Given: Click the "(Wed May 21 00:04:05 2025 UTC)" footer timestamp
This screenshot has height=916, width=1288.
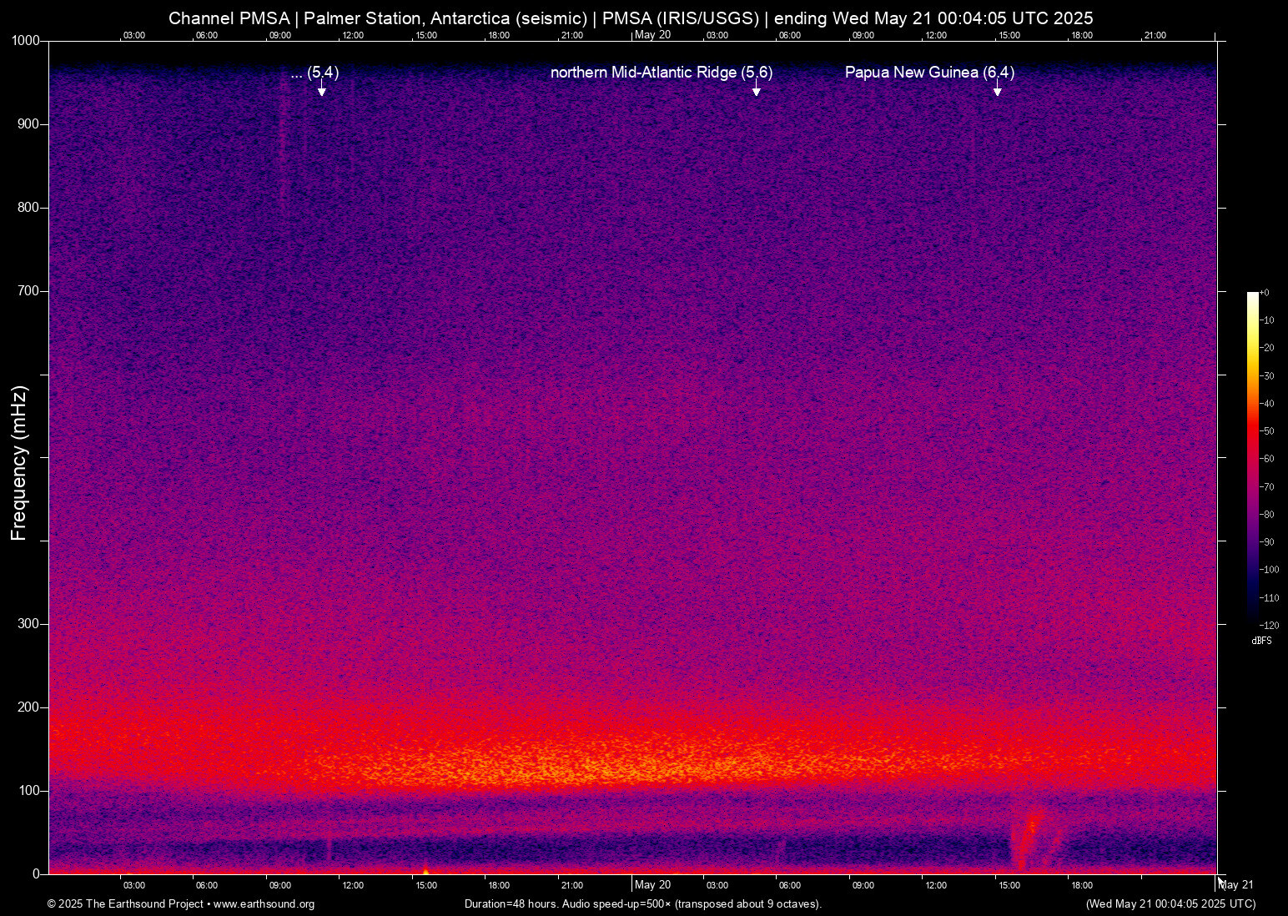Looking at the screenshot, I should pyautogui.click(x=1170, y=904).
